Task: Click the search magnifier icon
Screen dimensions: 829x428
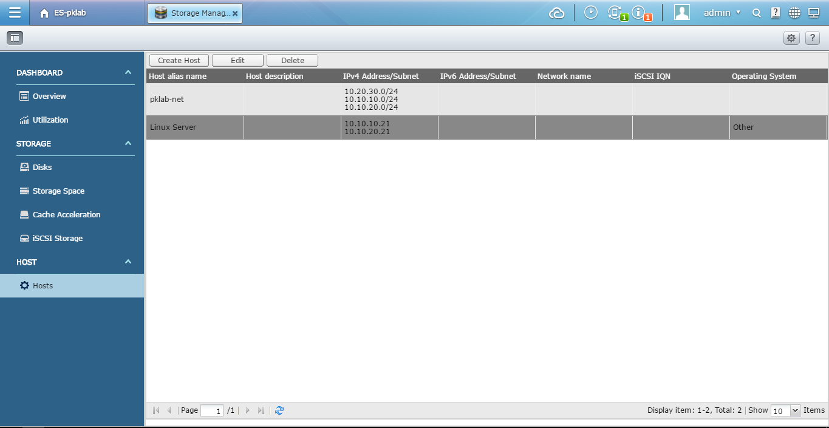Action: pyautogui.click(x=756, y=13)
